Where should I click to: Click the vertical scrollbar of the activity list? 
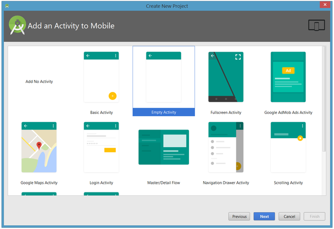pyautogui.click(x=324, y=99)
